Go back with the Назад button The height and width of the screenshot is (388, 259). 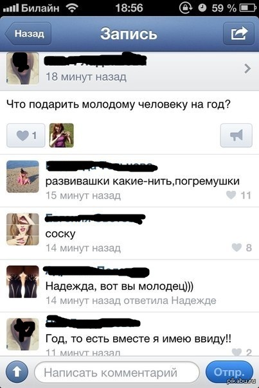28,33
